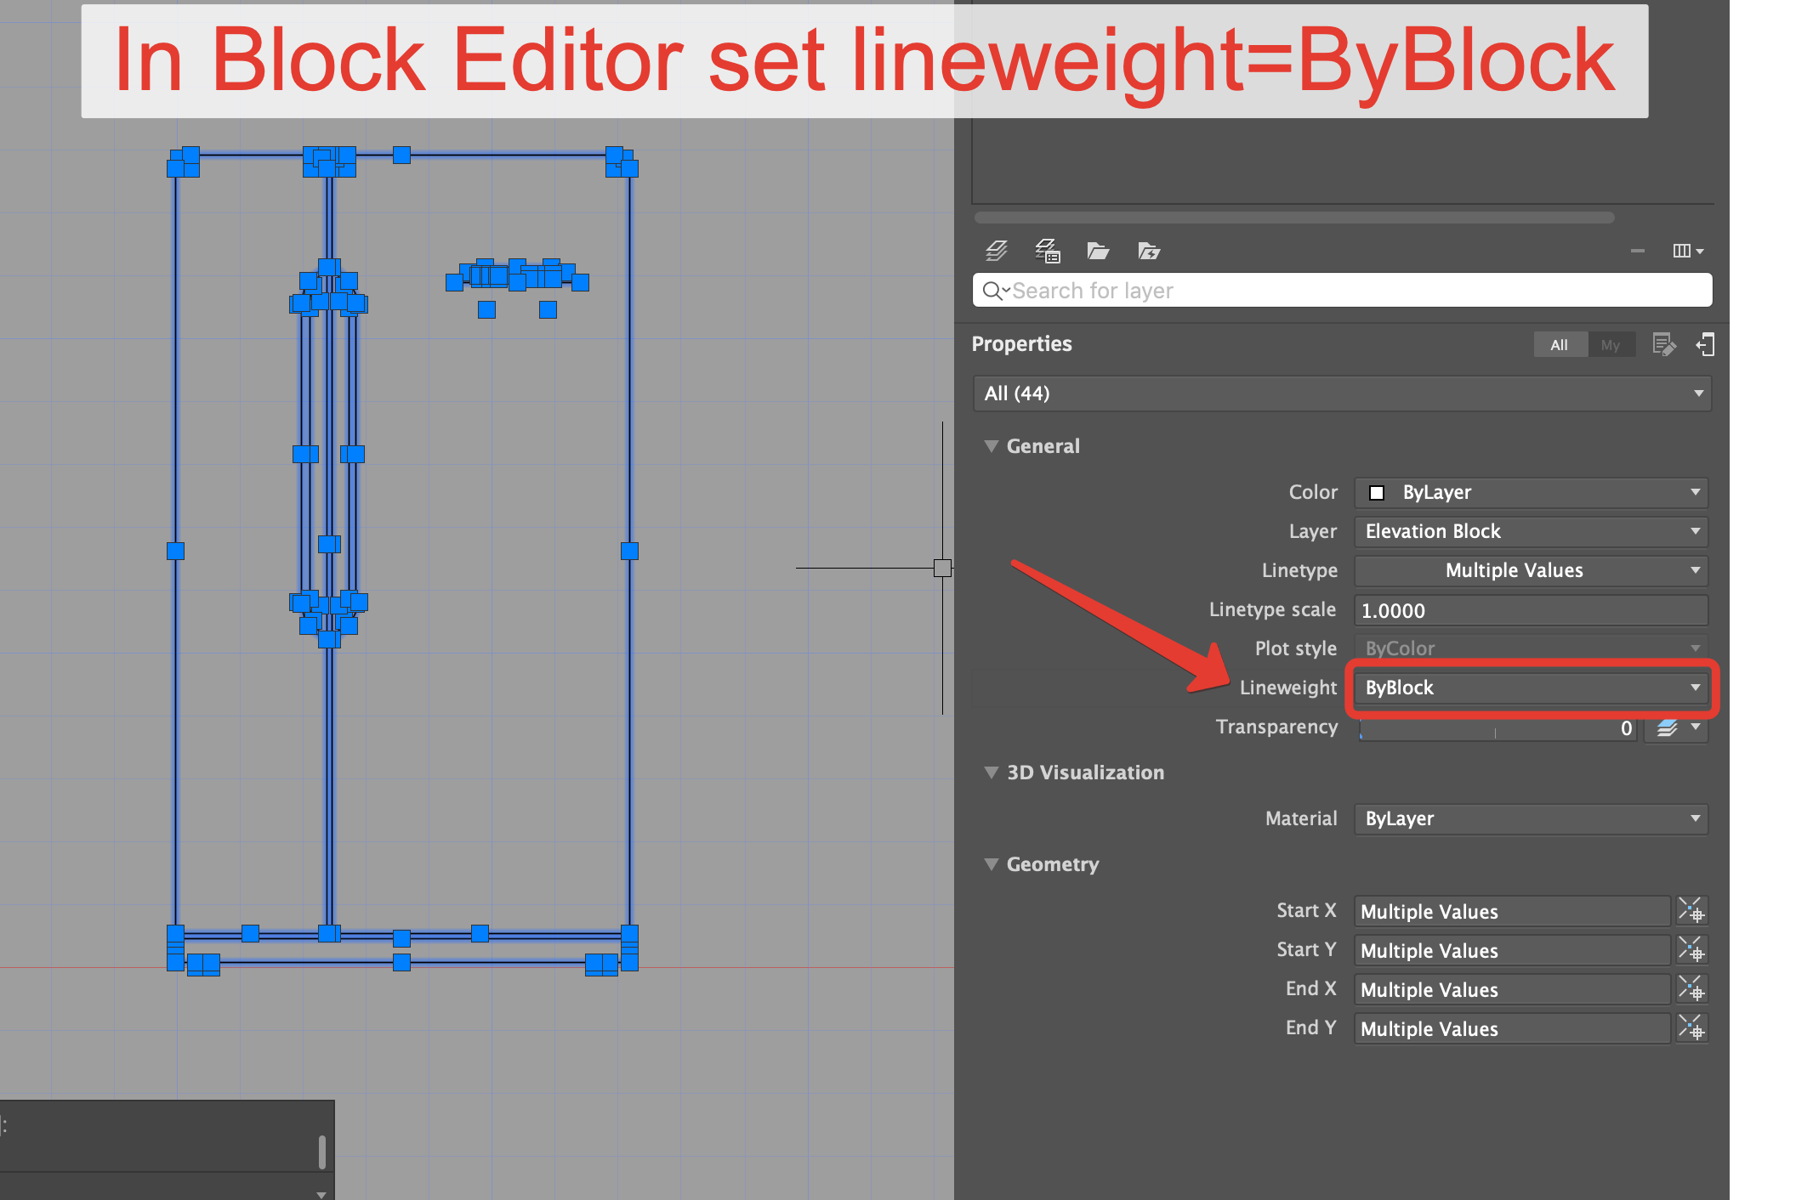Click the delete layer minus icon
The height and width of the screenshot is (1200, 1796).
(x=1637, y=251)
